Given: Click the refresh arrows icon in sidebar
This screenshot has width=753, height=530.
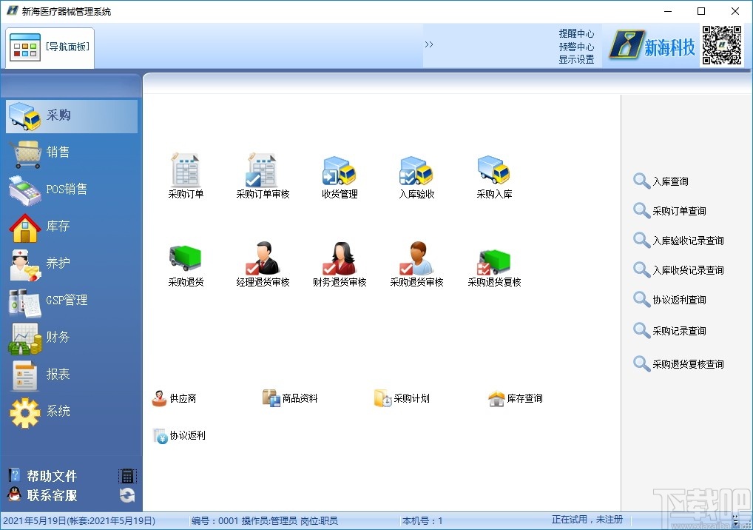Looking at the screenshot, I should 127,495.
